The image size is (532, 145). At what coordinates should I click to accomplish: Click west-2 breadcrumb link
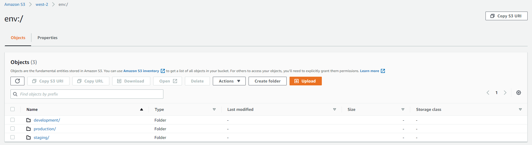42,4
